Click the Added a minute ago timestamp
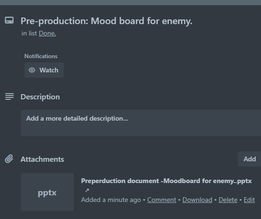This screenshot has height=219, width=261. [111, 200]
